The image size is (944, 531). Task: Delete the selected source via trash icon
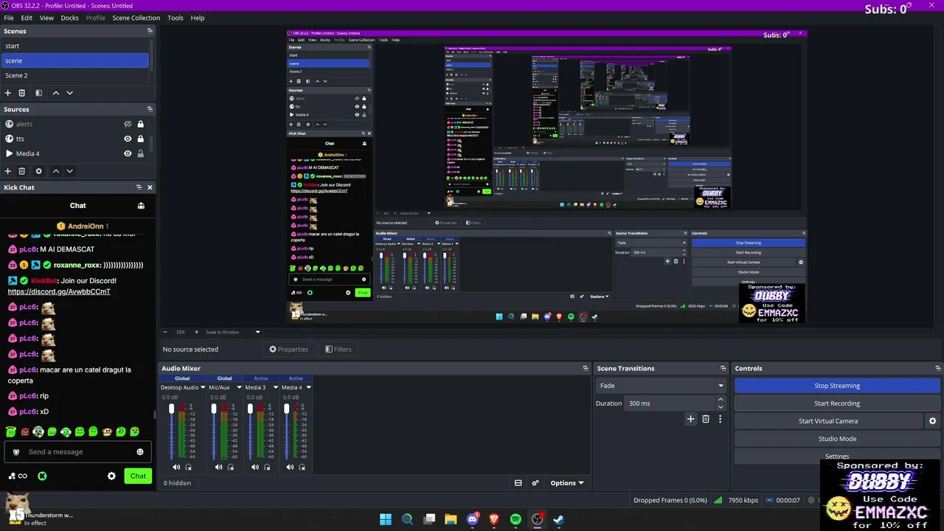[x=22, y=171]
